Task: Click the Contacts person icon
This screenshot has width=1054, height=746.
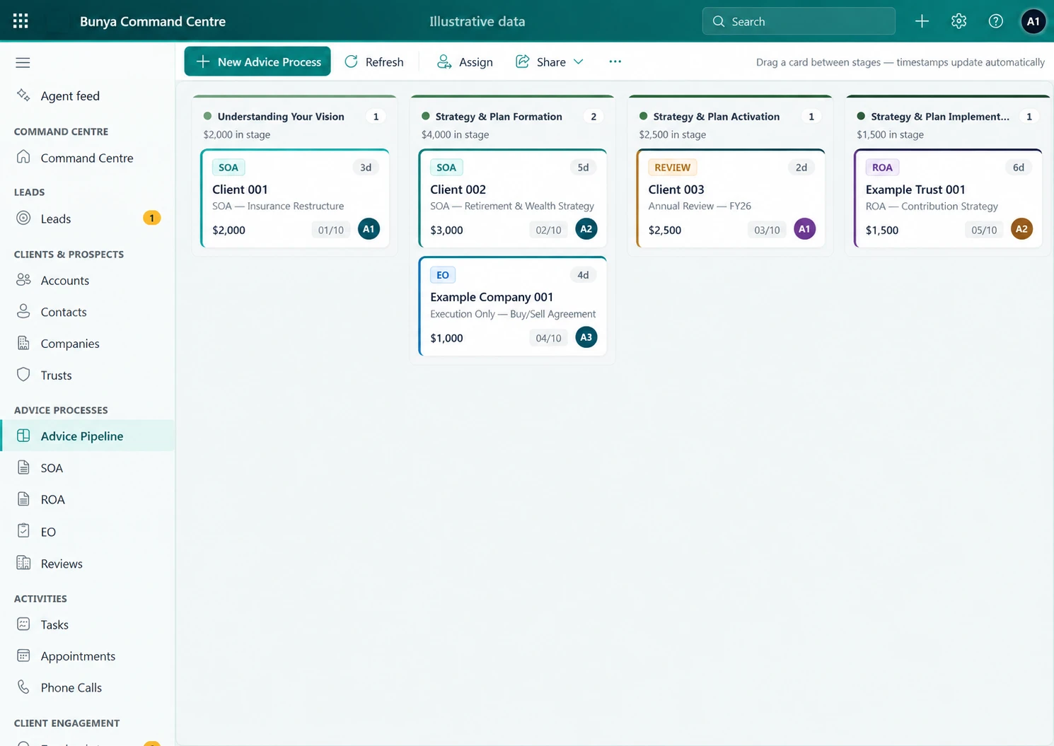Action: coord(23,311)
